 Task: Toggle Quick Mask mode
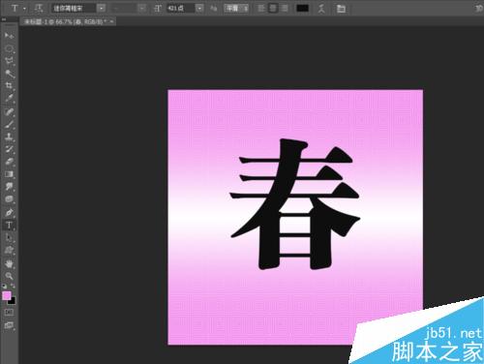[x=9, y=312]
